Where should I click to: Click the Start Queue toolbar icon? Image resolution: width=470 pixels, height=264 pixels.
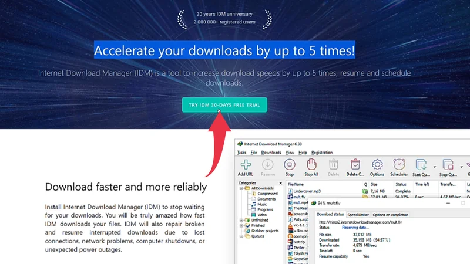(x=420, y=165)
